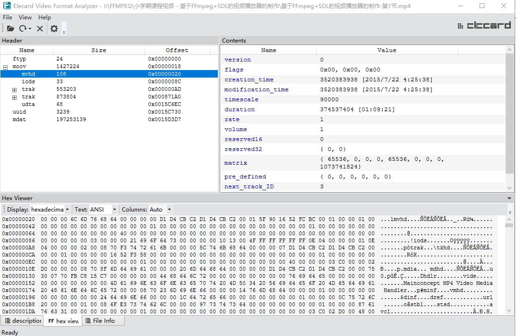Select the uuid row

click(109, 112)
